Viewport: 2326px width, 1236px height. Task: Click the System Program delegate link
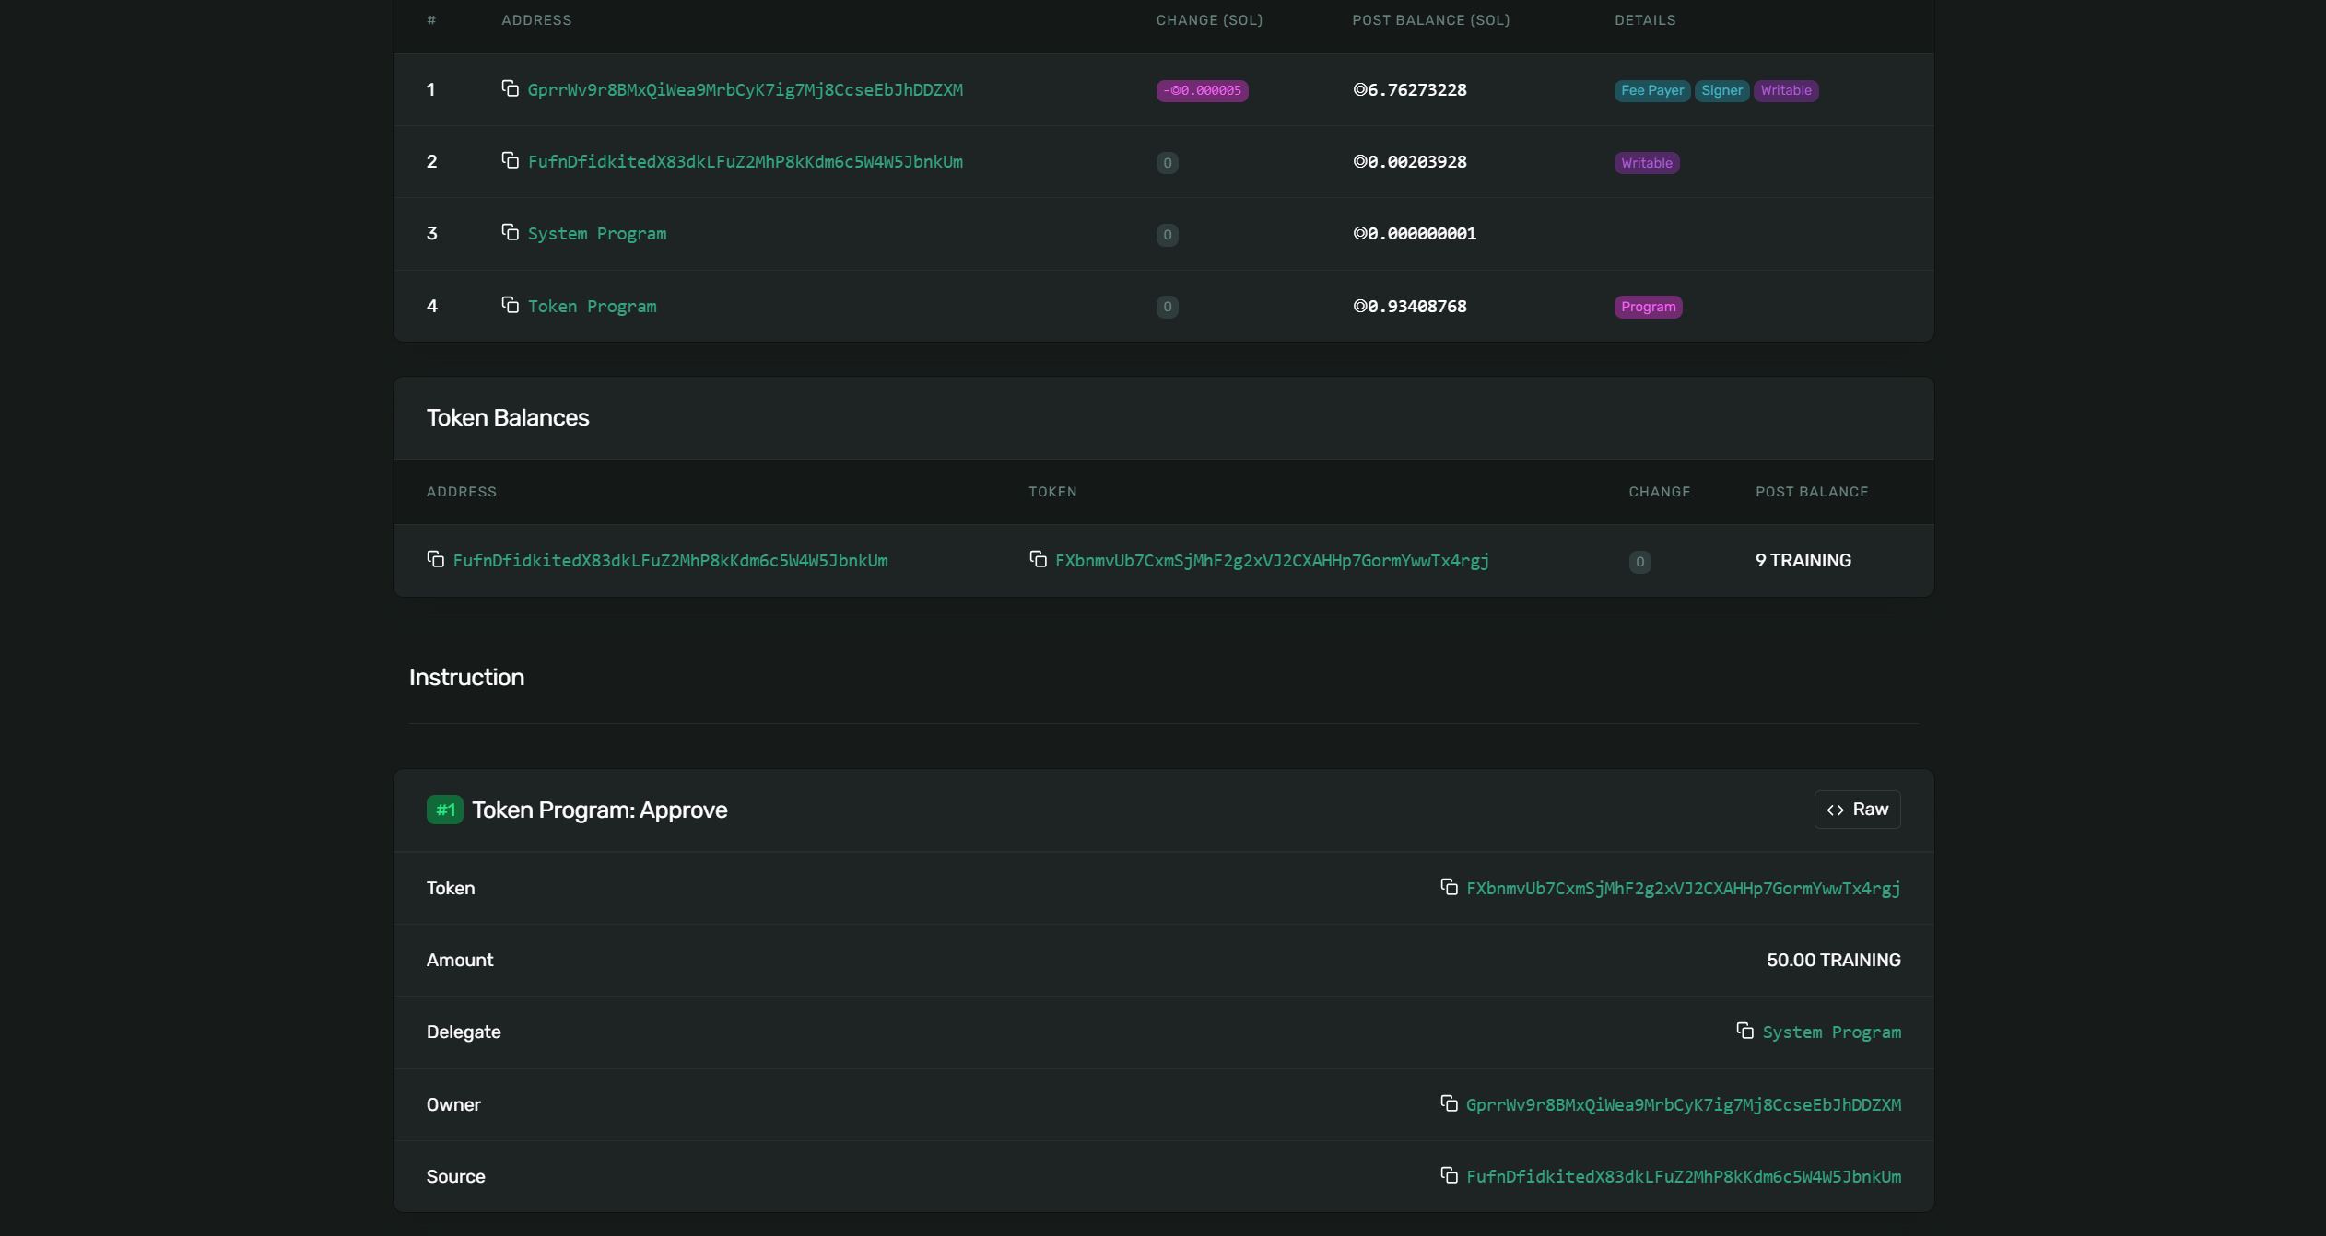pyautogui.click(x=1832, y=1032)
